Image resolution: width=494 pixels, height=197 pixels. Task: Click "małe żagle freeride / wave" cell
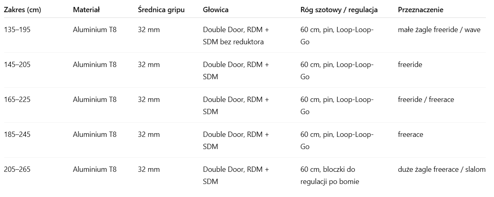[439, 30]
